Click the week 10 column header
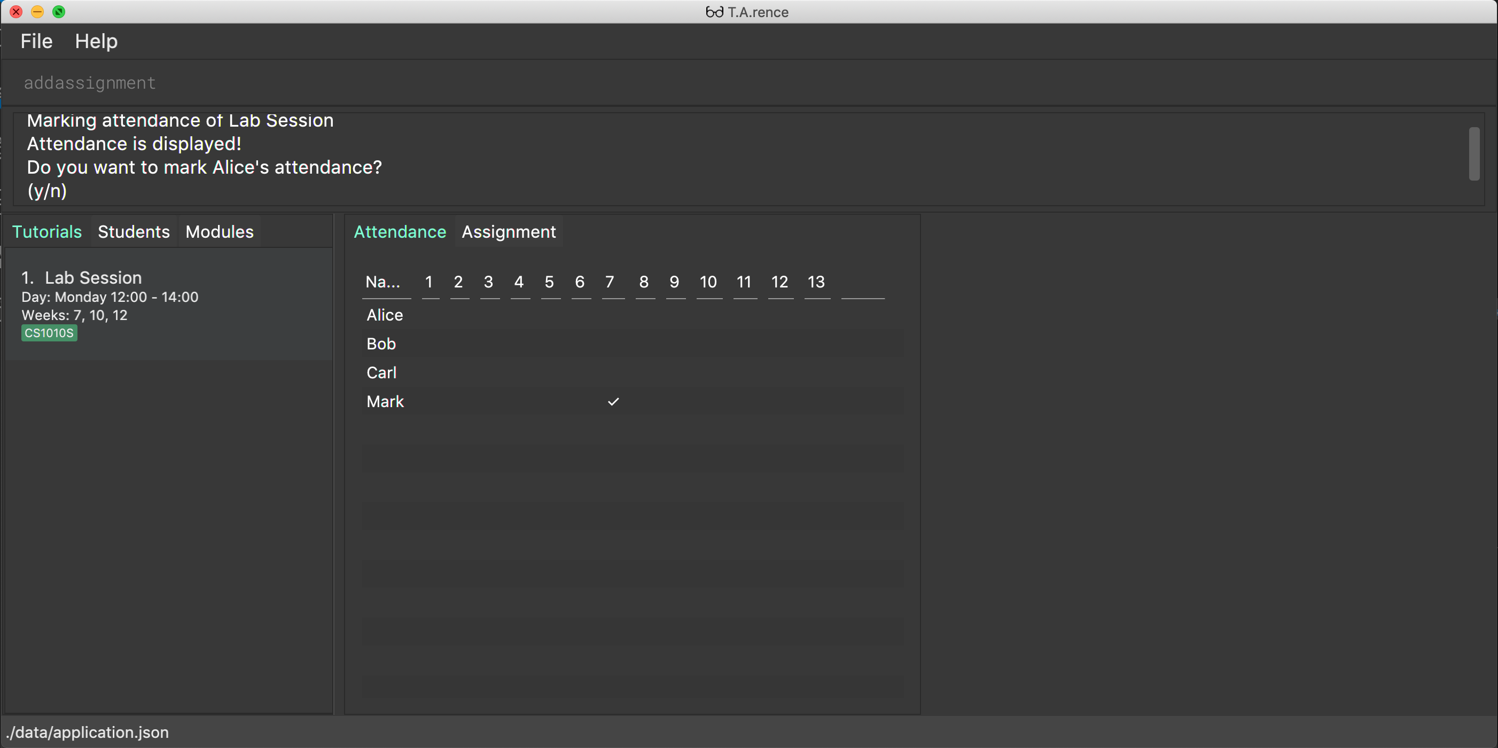This screenshot has width=1498, height=748. coord(708,282)
